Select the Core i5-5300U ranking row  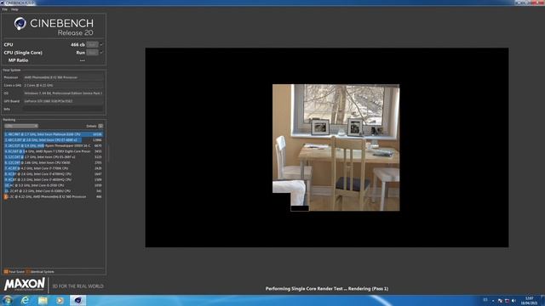[53, 190]
